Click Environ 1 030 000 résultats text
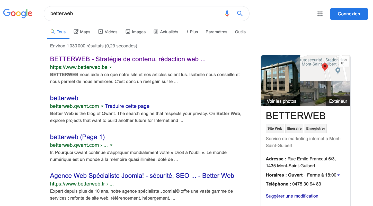Viewport: 373px width, 206px height. [x=94, y=46]
